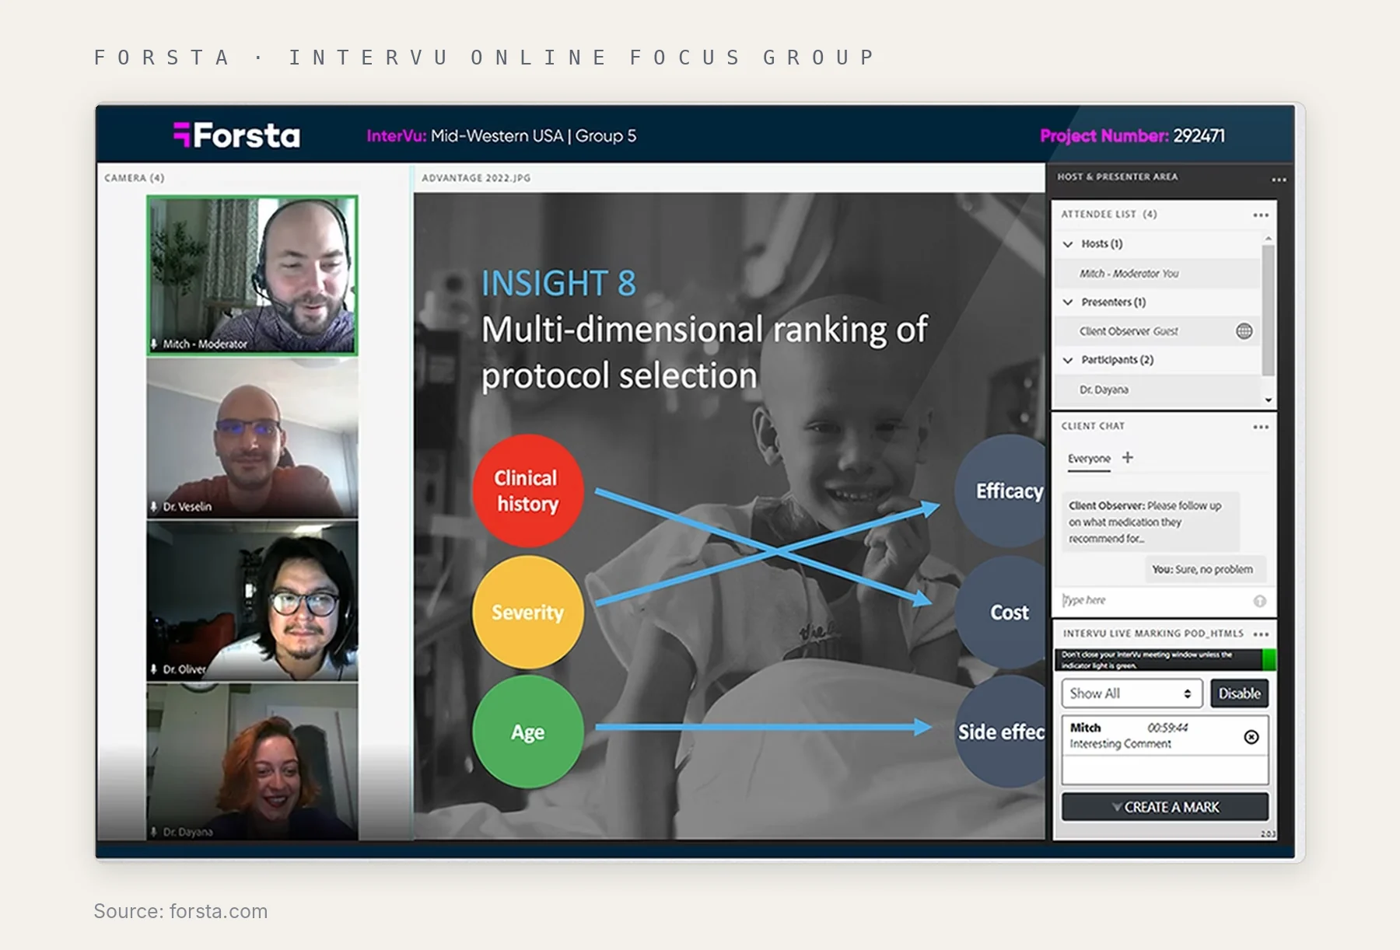The image size is (1400, 950).
Task: Send the chat message with arrow icon
Action: coord(1259,601)
